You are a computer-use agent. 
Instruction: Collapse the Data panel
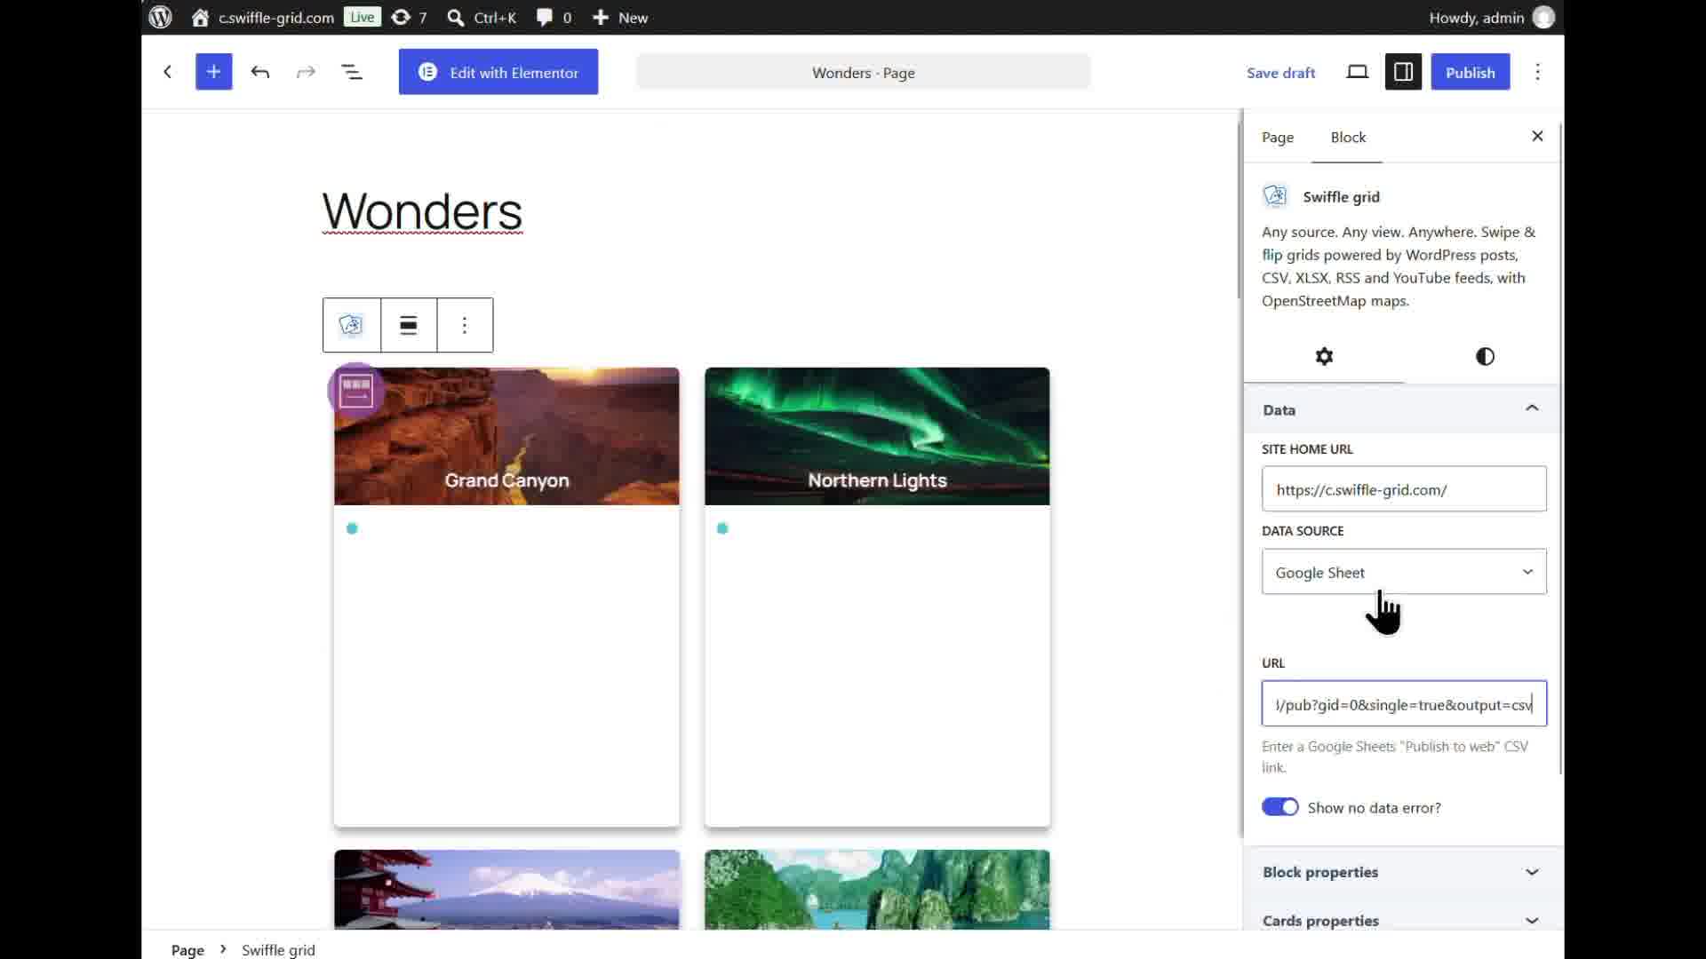pos(1403,409)
